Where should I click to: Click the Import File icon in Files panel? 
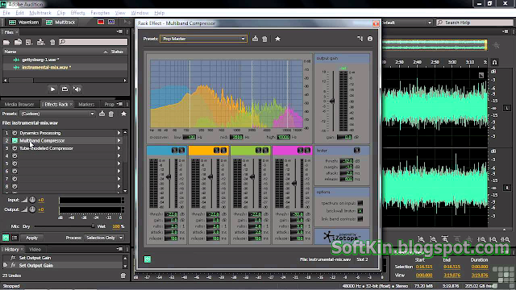[18, 42]
